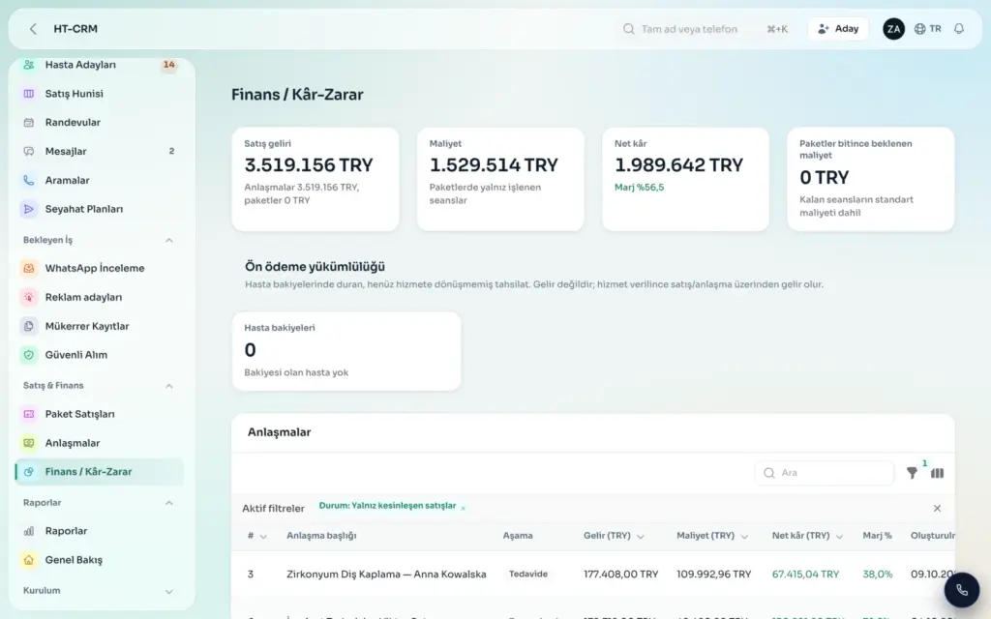This screenshot has width=991, height=619.
Task: Open the Satış Hunisi menu item
Action: [x=100, y=94]
